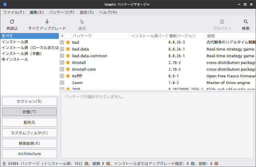Click the 再読込 reload icon
This screenshot has height=167, width=256.
[x=12, y=22]
